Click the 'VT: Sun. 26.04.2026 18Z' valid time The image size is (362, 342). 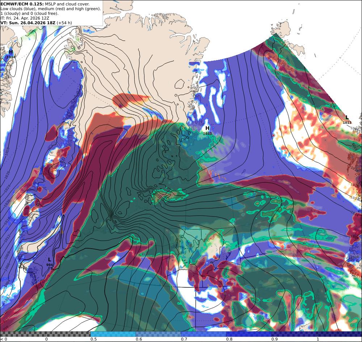[28, 23]
